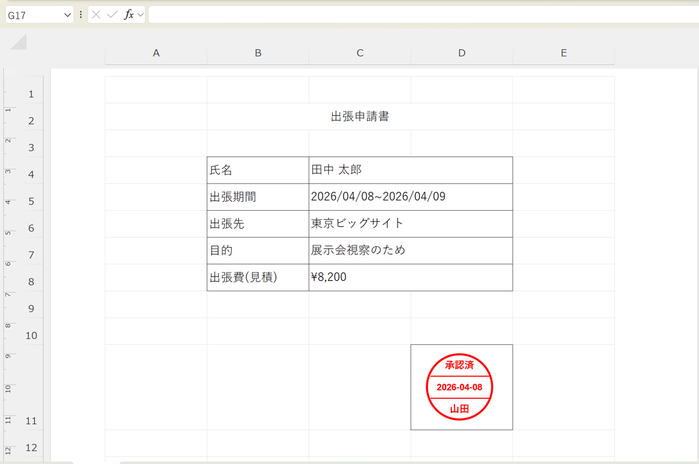Select the cell containing 田中 太郎
This screenshot has height=464, width=699.
pos(410,170)
